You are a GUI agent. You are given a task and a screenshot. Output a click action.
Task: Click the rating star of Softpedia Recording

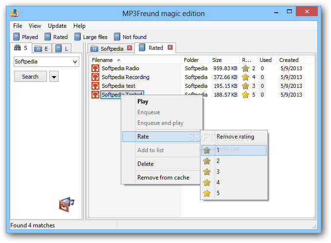pyautogui.click(x=245, y=78)
